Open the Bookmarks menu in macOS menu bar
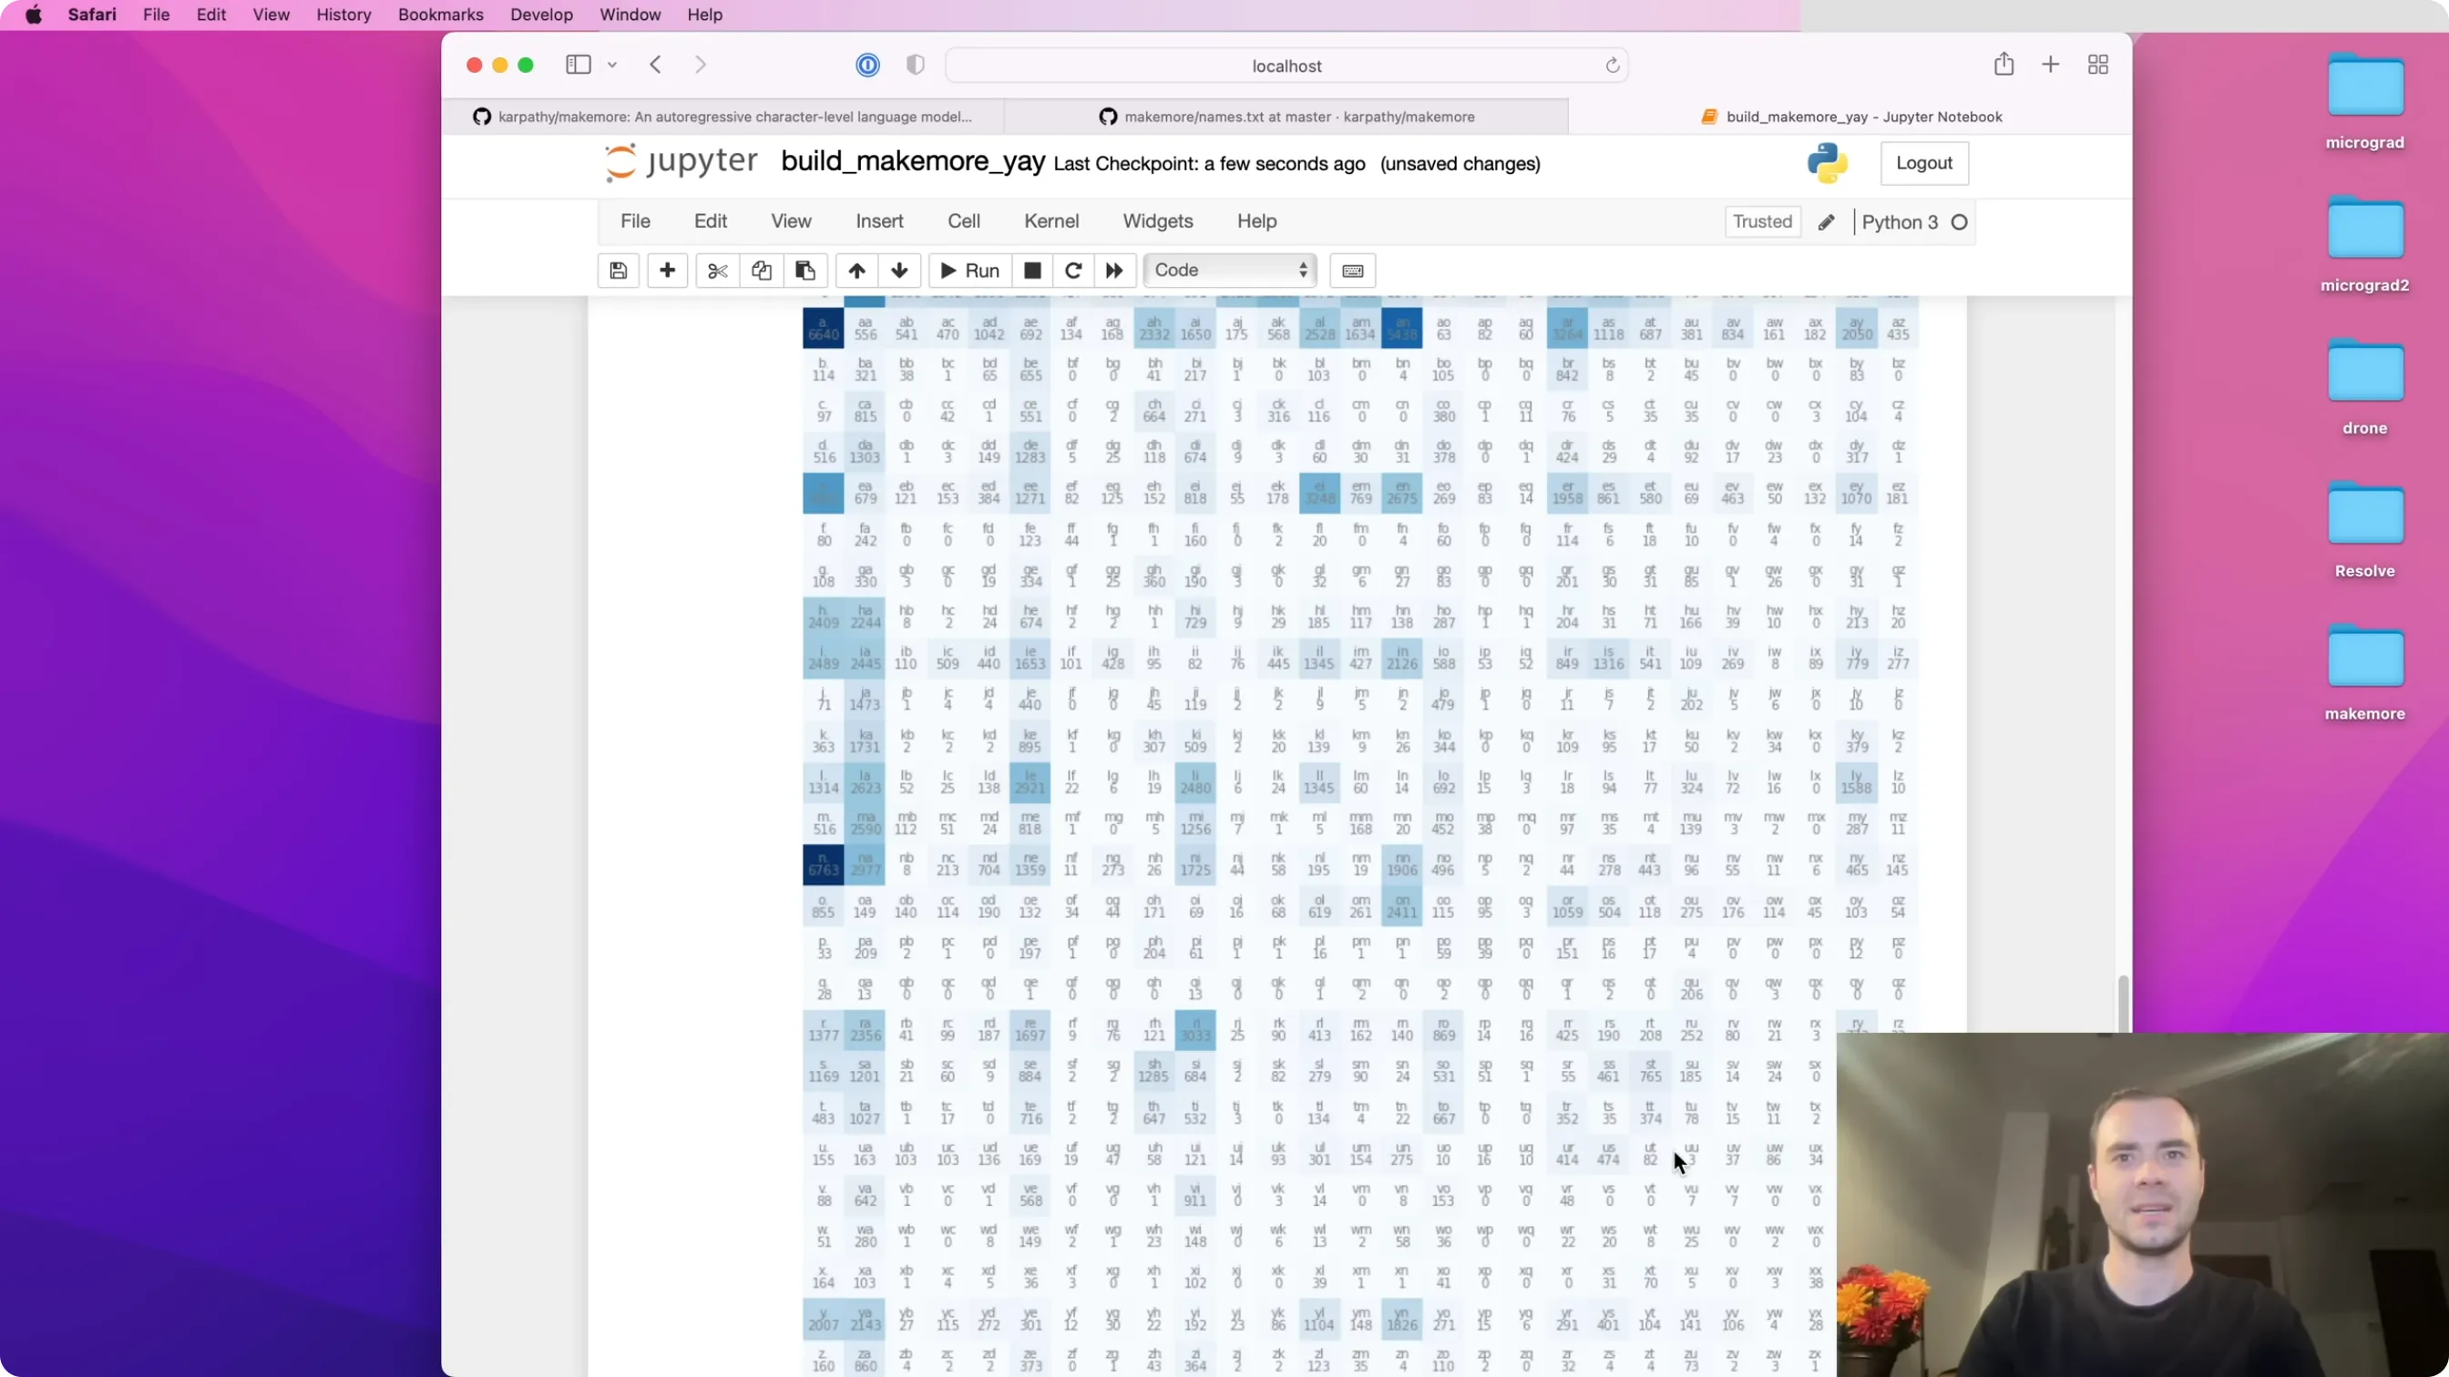This screenshot has height=1377, width=2449. (440, 15)
